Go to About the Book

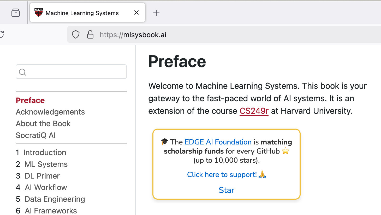coord(43,124)
